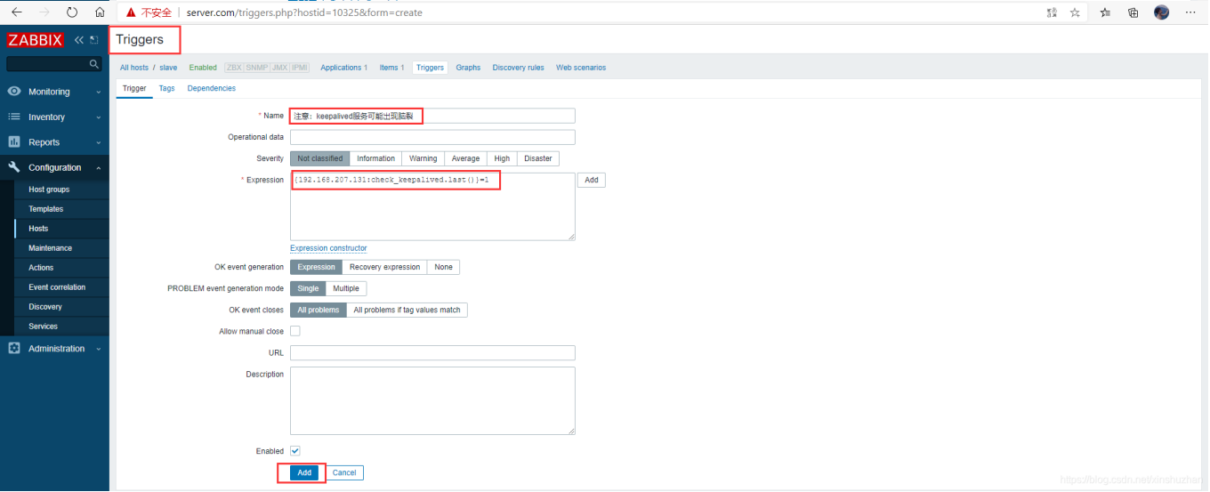
Task: Open Discovery in sidebar
Action: [45, 307]
